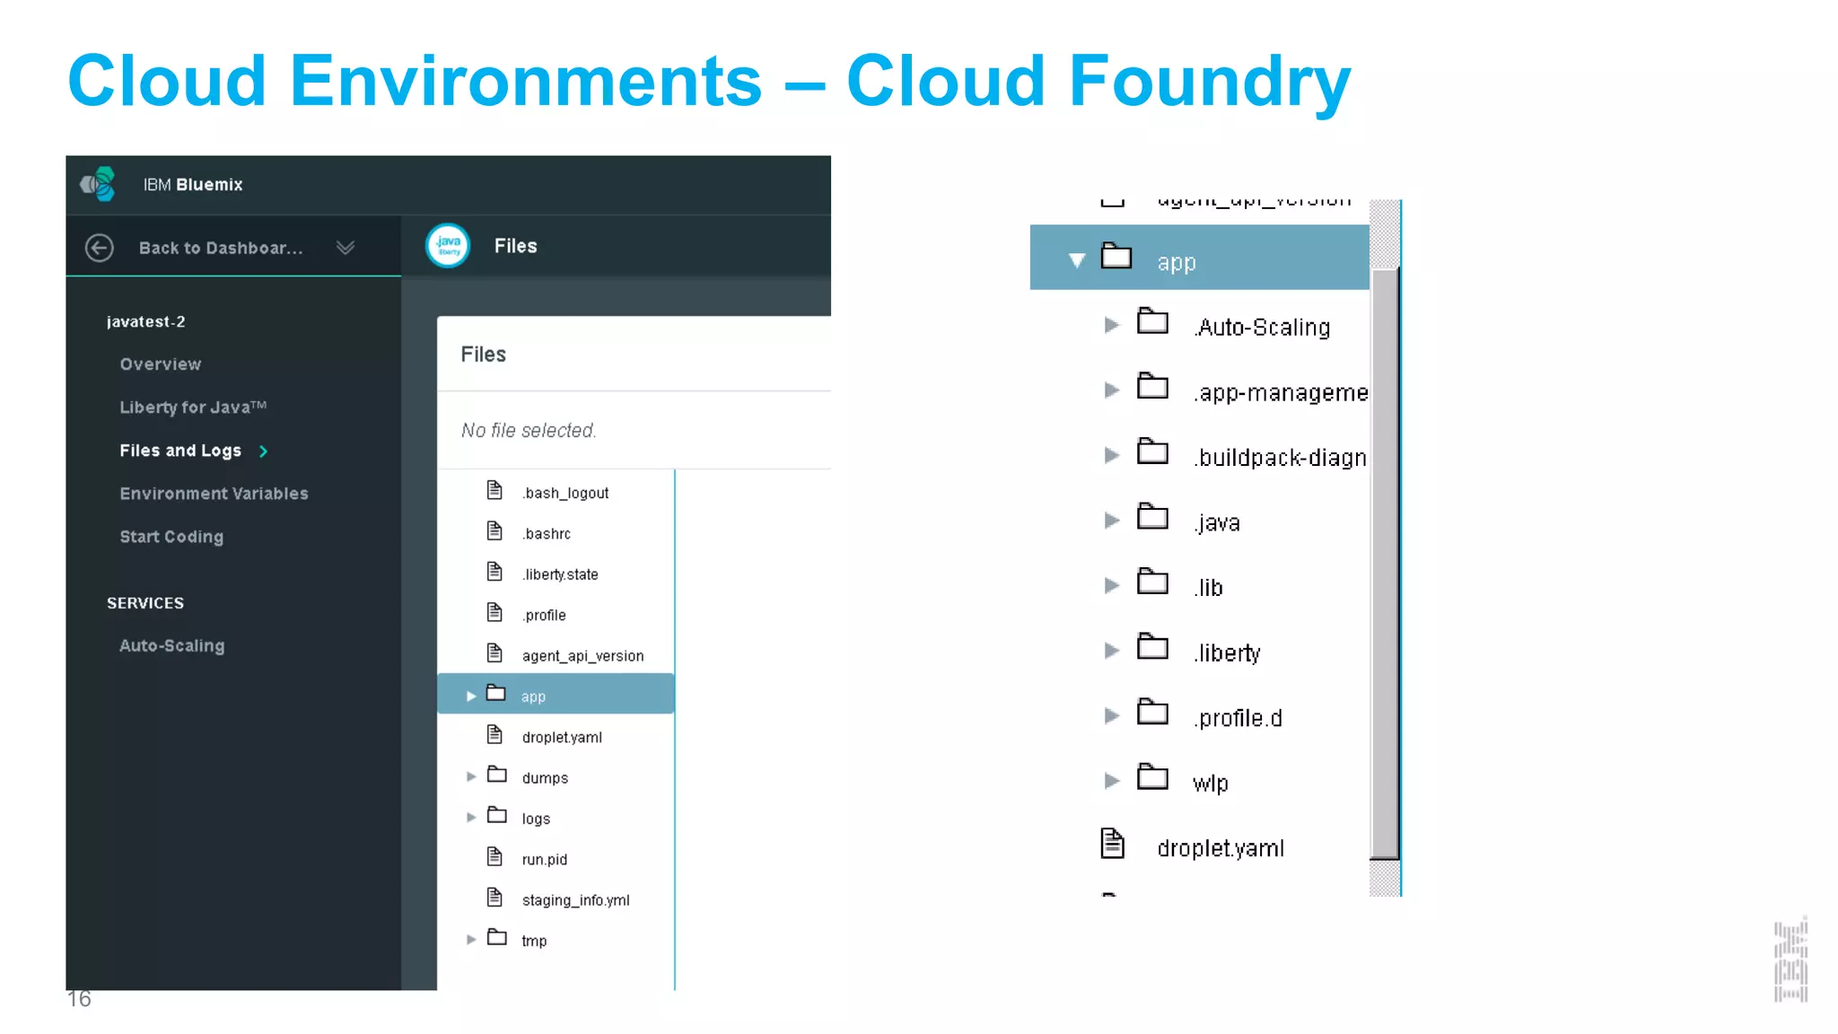Select the javatest-2 application name
1838x1034 pixels.
pos(145,321)
